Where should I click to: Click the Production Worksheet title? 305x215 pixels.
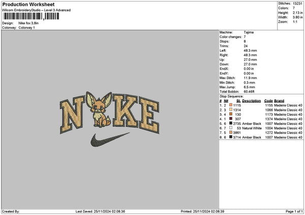[x=28, y=4]
